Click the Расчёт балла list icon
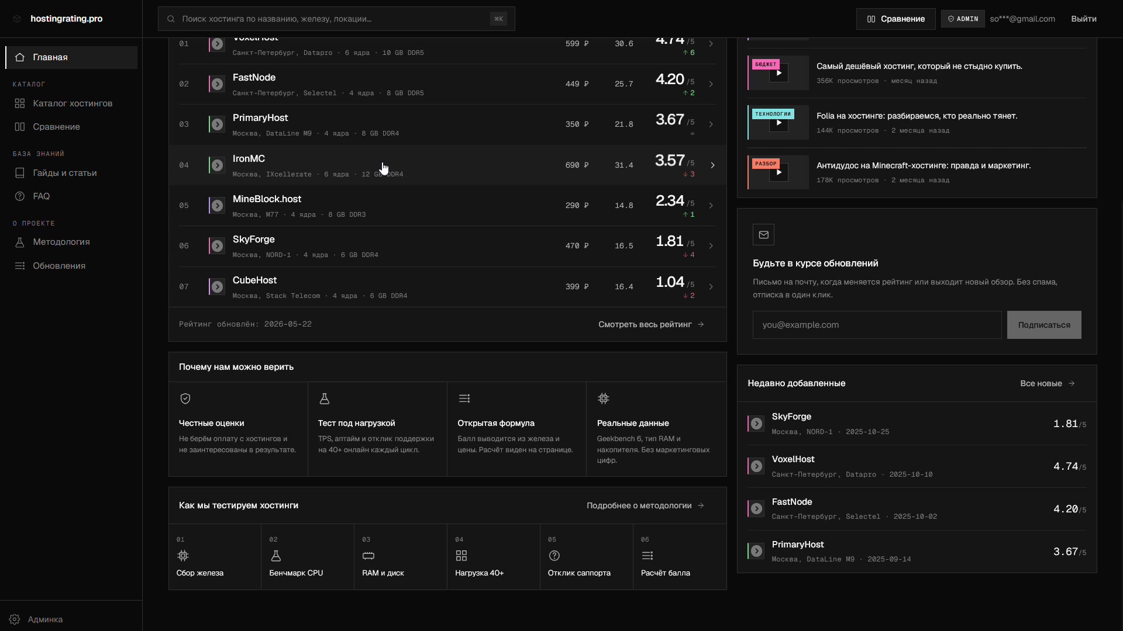Viewport: 1123px width, 631px height. point(647,556)
